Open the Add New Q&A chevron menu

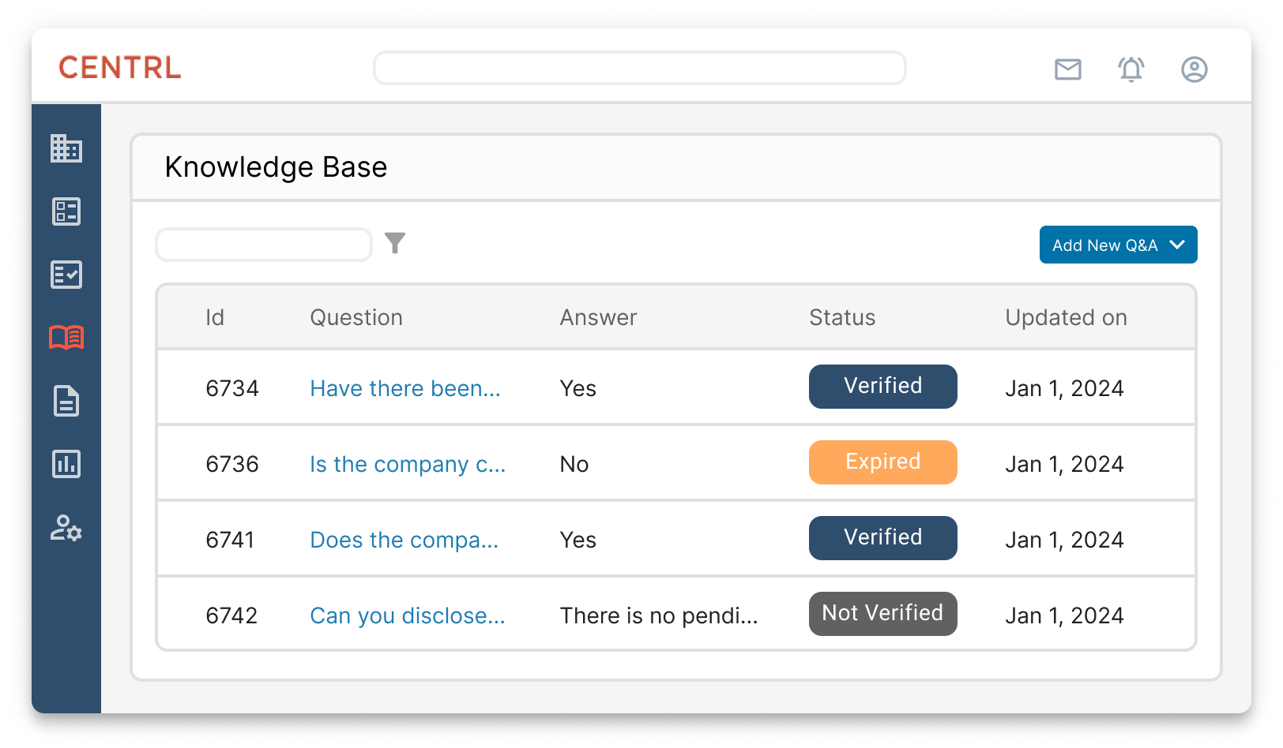(1178, 245)
